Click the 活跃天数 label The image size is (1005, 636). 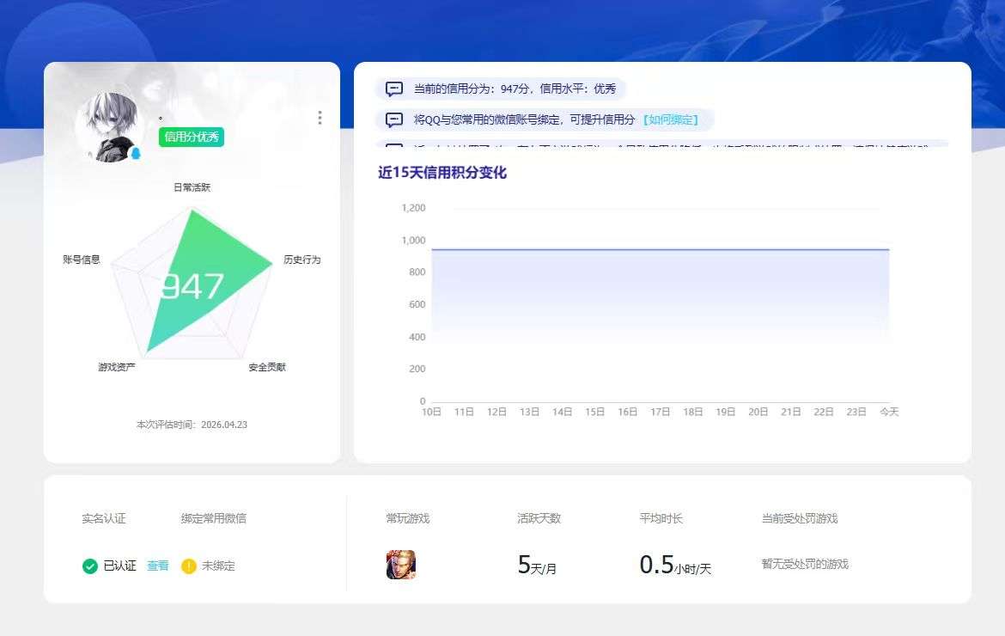pos(539,518)
